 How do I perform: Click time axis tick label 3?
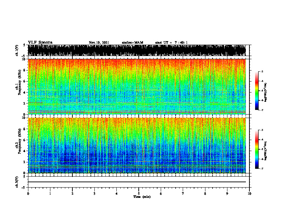94,194
